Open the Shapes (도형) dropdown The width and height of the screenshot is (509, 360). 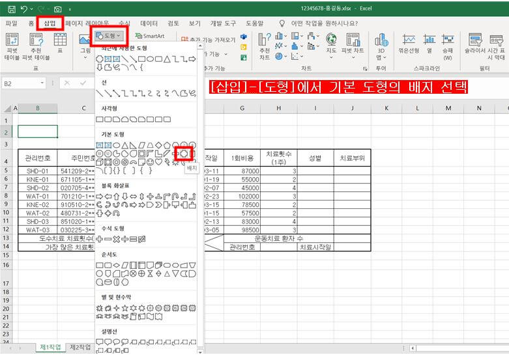[x=109, y=36]
